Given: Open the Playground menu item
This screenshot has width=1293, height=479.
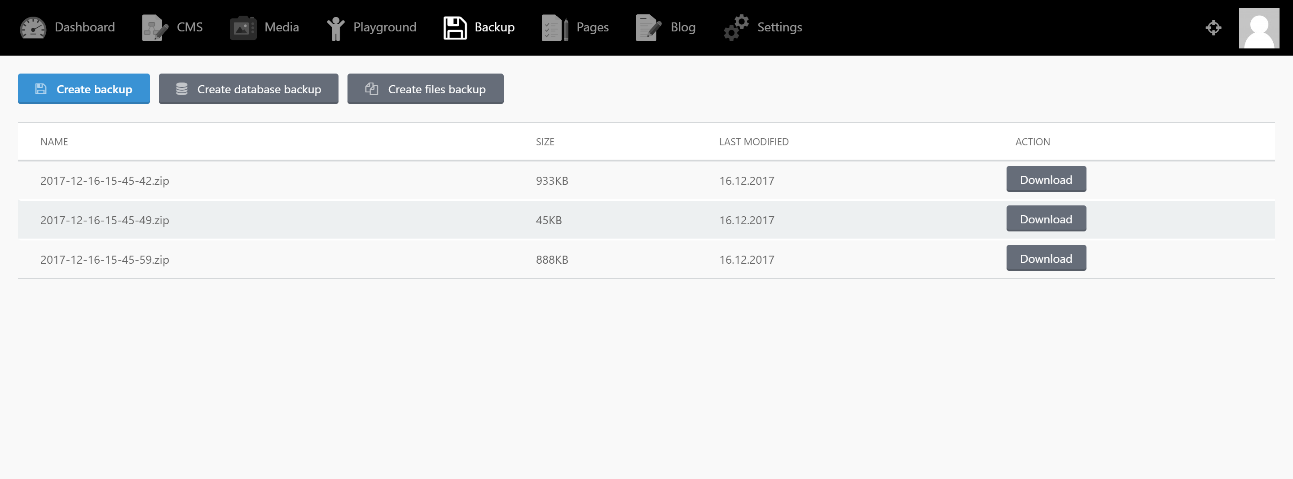Looking at the screenshot, I should [384, 27].
